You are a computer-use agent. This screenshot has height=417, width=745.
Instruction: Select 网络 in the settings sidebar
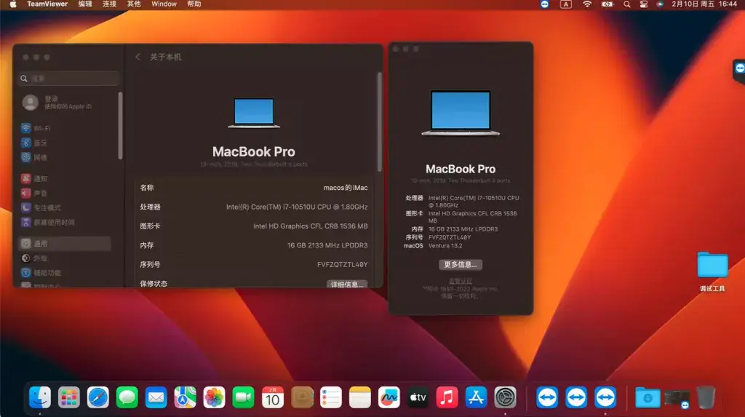pos(65,157)
